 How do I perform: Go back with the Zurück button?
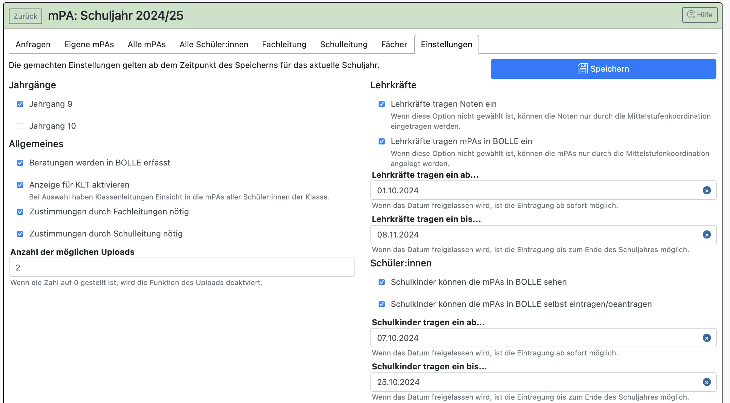point(25,16)
